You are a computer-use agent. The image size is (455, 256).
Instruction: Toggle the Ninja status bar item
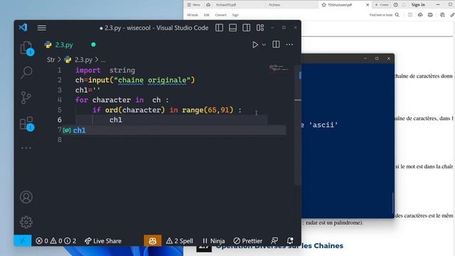pyautogui.click(x=213, y=241)
